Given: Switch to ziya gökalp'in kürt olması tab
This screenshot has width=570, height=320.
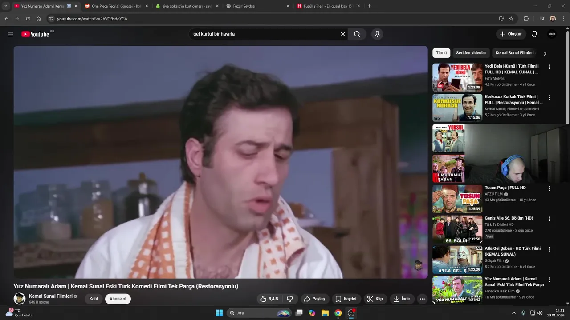Looking at the screenshot, I should click(x=187, y=6).
